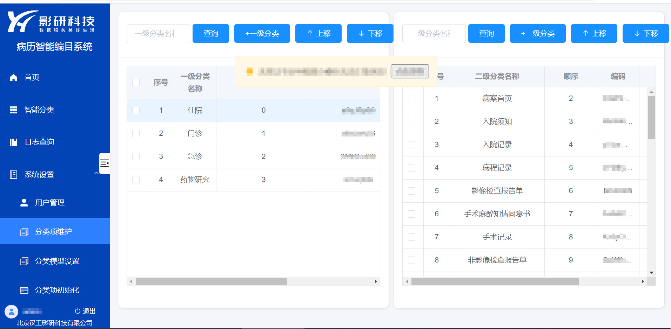671x329 pixels.
Task: Click the 影研科技 company logo
Action: 51,22
